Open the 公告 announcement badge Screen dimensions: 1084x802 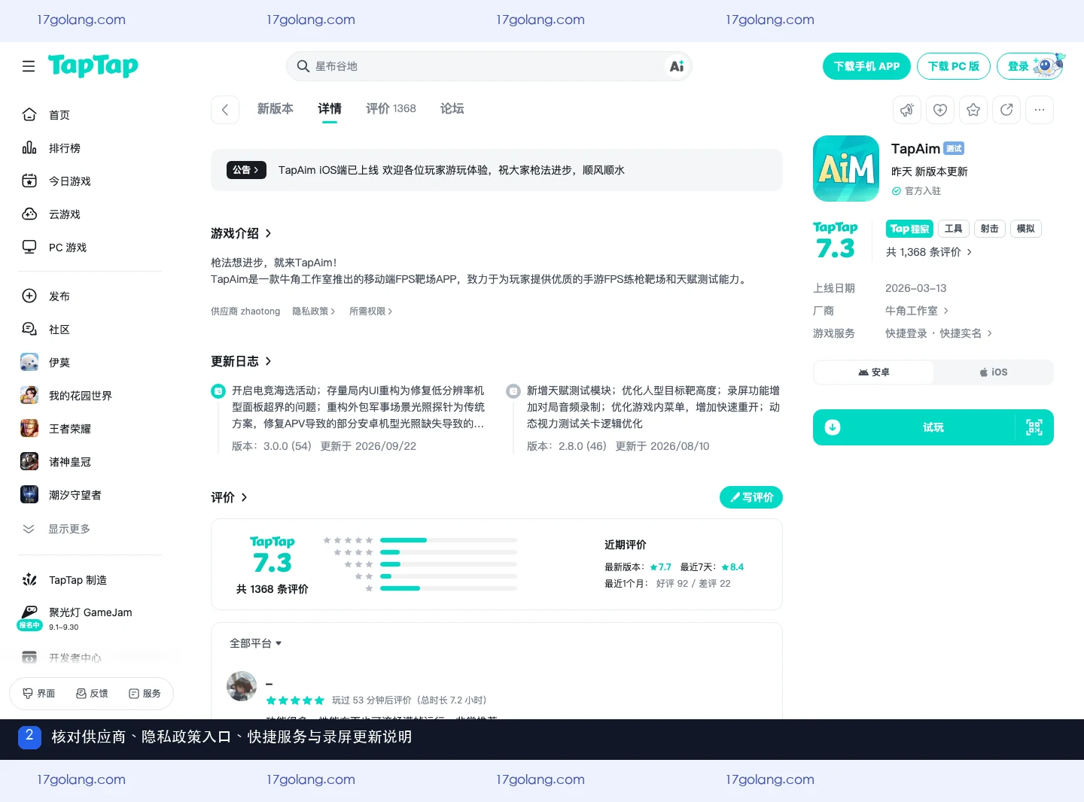pos(247,170)
